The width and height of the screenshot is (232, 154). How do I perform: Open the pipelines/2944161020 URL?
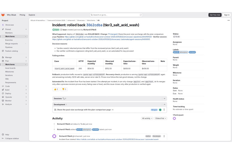click(108, 37)
